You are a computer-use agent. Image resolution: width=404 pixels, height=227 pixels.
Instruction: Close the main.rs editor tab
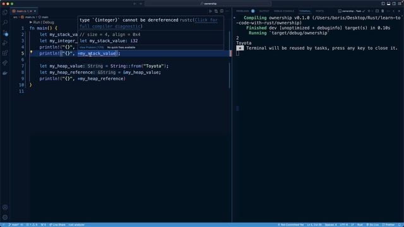pos(35,11)
